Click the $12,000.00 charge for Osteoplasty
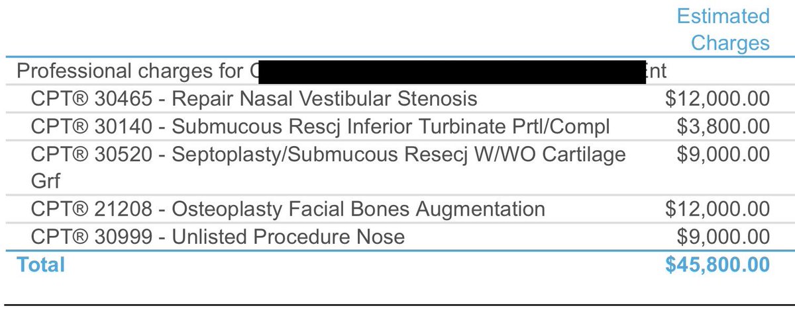Viewport: 795px width, 310px height. (x=717, y=210)
